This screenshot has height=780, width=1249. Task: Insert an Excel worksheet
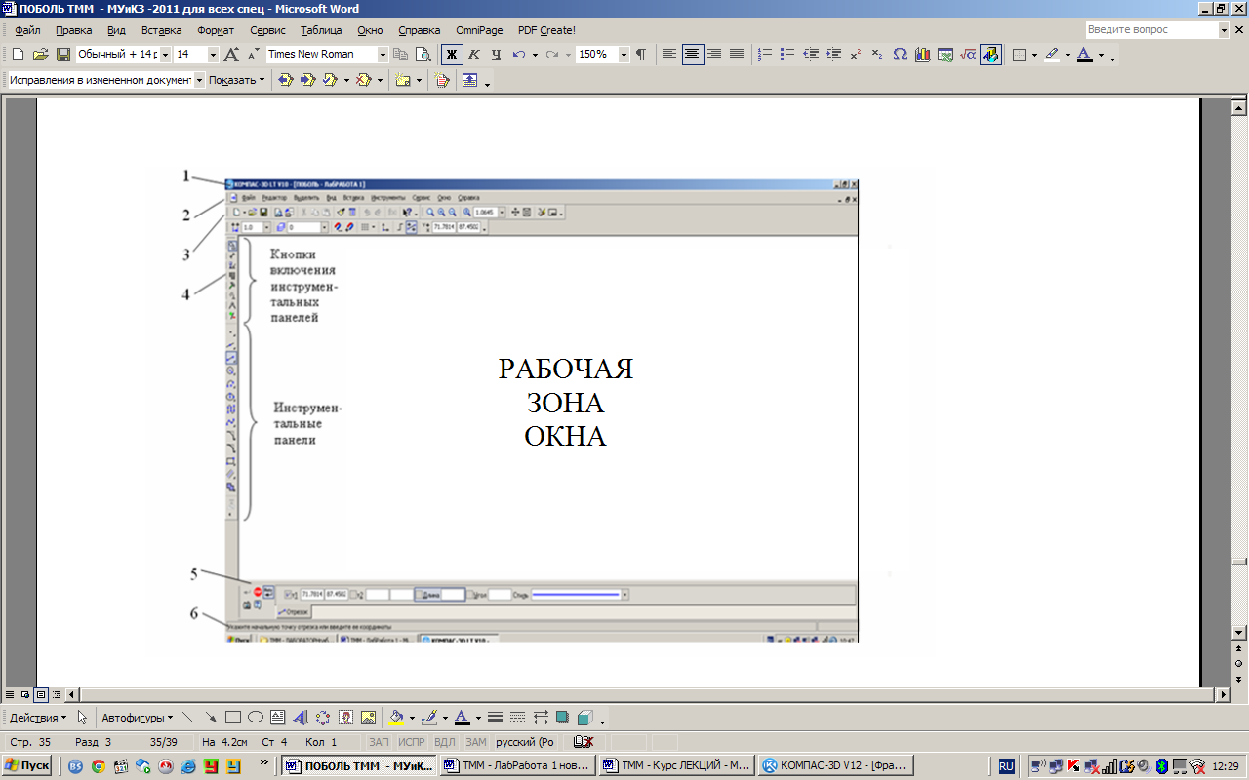[945, 55]
